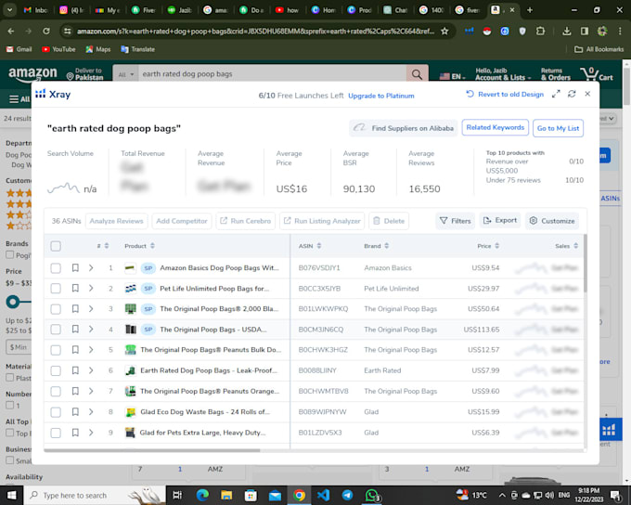Viewport: 631px width, 505px height.
Task: Open the All search category dropdown
Action: pyautogui.click(x=125, y=74)
